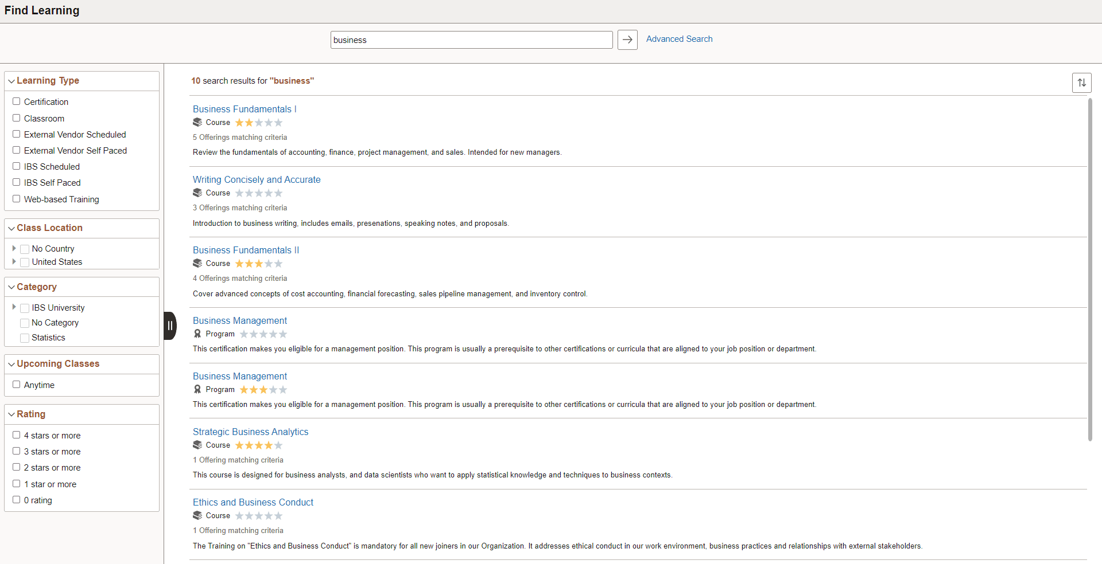1102x564 pixels.
Task: Click the search keyword input field
Action: click(x=472, y=40)
